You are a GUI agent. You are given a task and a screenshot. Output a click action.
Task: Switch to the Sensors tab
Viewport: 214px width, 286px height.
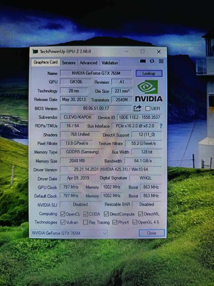coord(68,63)
